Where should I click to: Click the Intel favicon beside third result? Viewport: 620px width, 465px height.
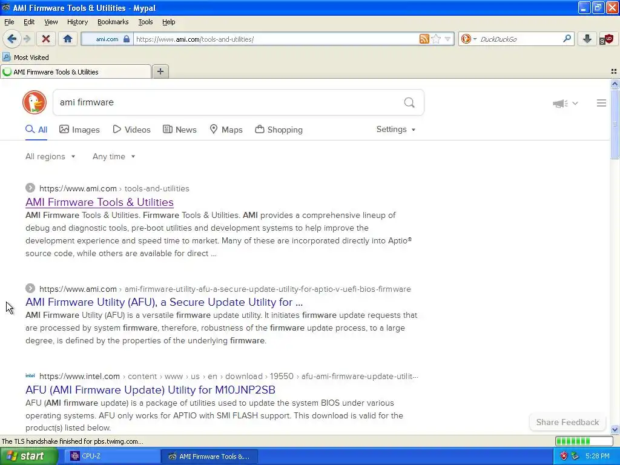30,375
